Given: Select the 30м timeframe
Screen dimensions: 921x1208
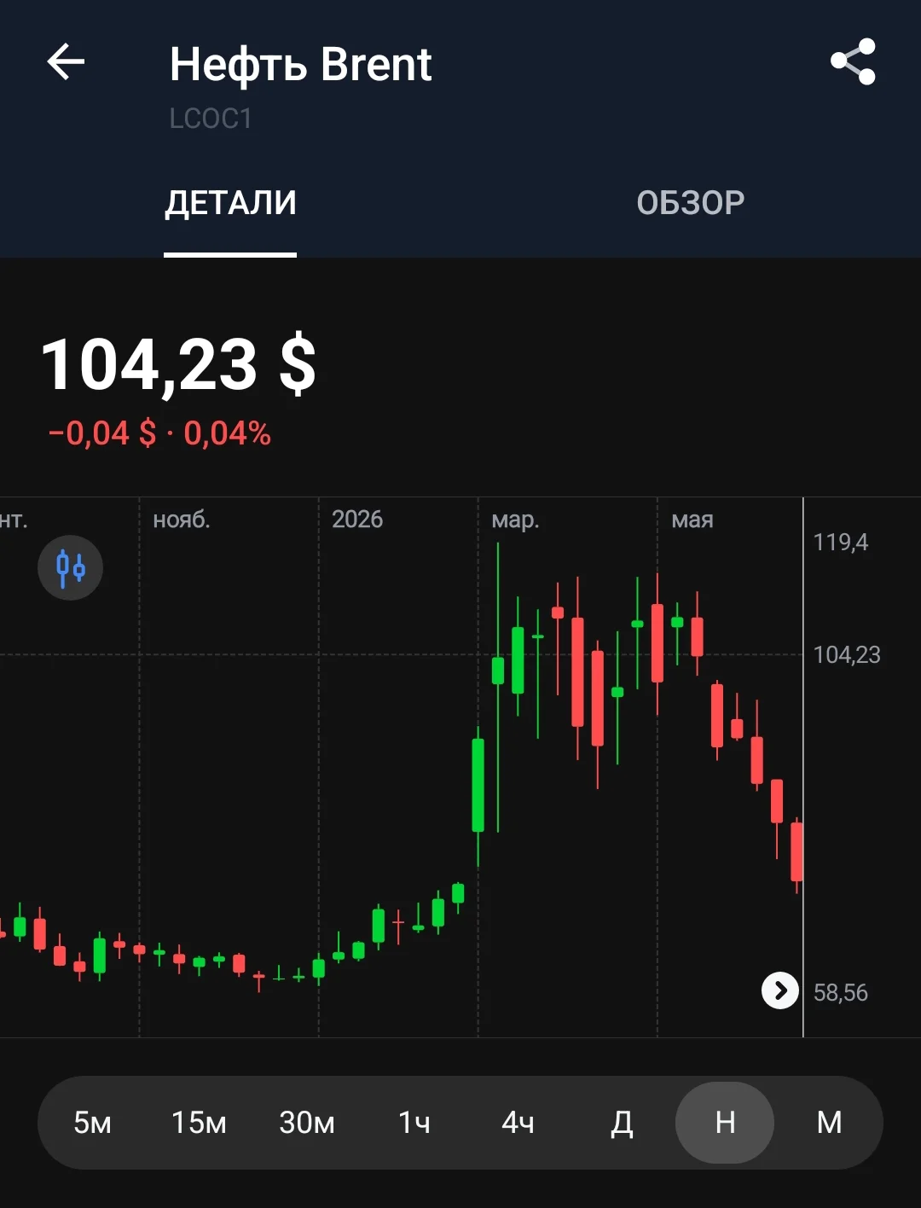Looking at the screenshot, I should point(307,1123).
